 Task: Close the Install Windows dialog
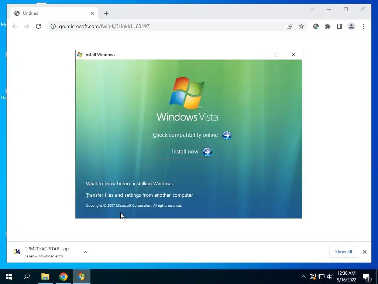(293, 55)
